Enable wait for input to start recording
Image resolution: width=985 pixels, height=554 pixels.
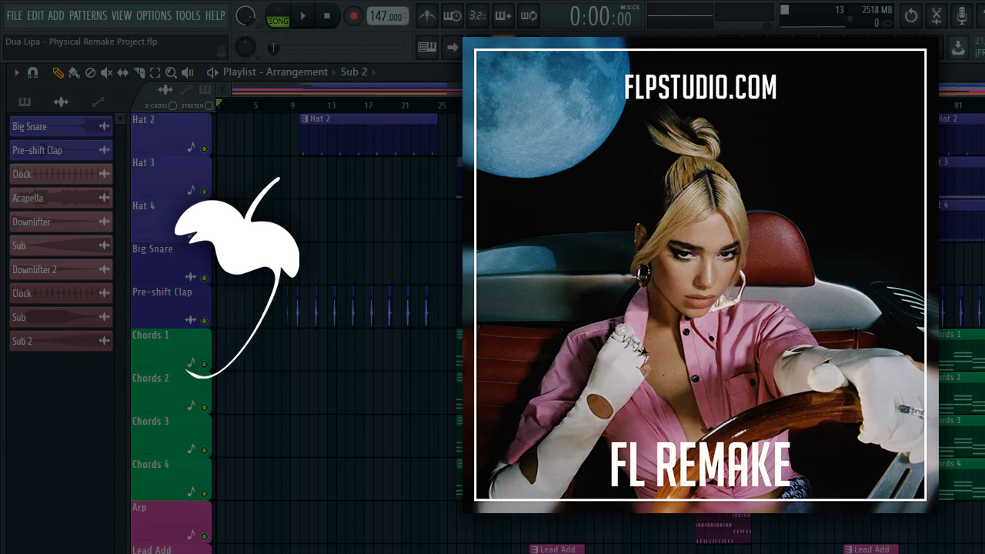coord(452,15)
